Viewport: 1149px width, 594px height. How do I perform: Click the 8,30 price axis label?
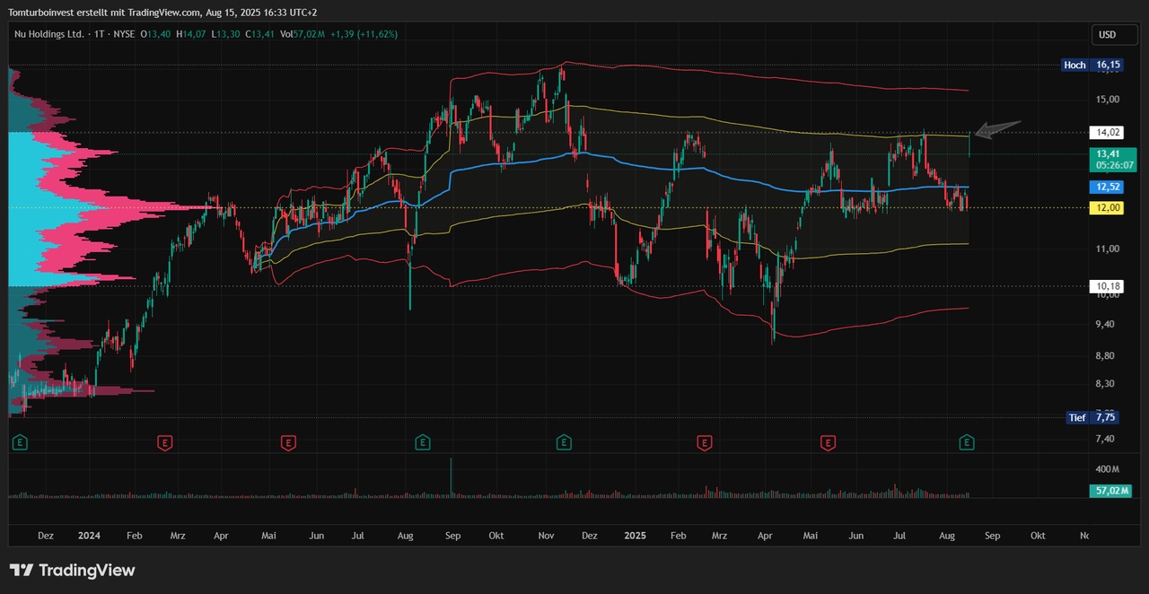[x=1106, y=384]
